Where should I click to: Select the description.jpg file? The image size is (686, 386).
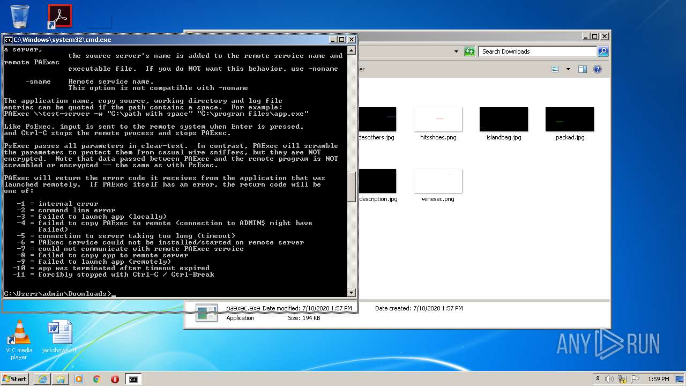(378, 186)
